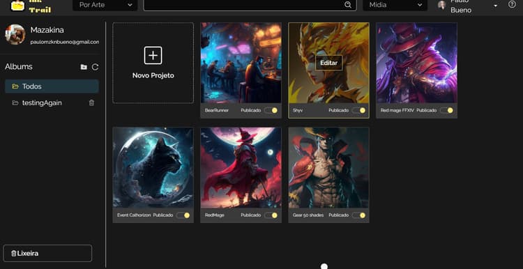Click the Shyv project title
Image resolution: width=523 pixels, height=269 pixels.
298,110
